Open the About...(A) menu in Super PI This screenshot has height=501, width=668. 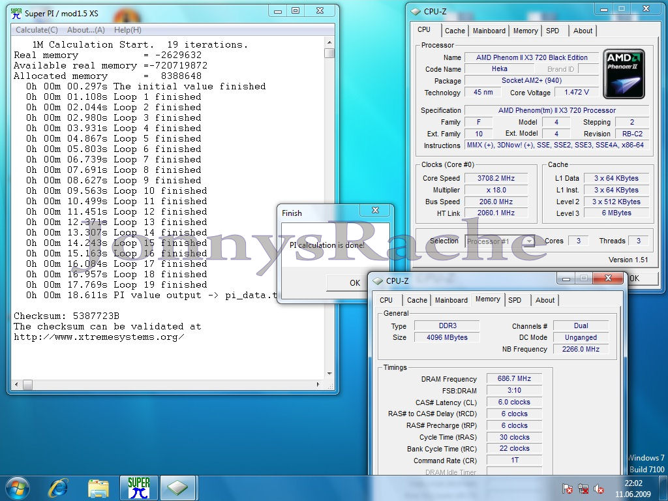tap(86, 30)
